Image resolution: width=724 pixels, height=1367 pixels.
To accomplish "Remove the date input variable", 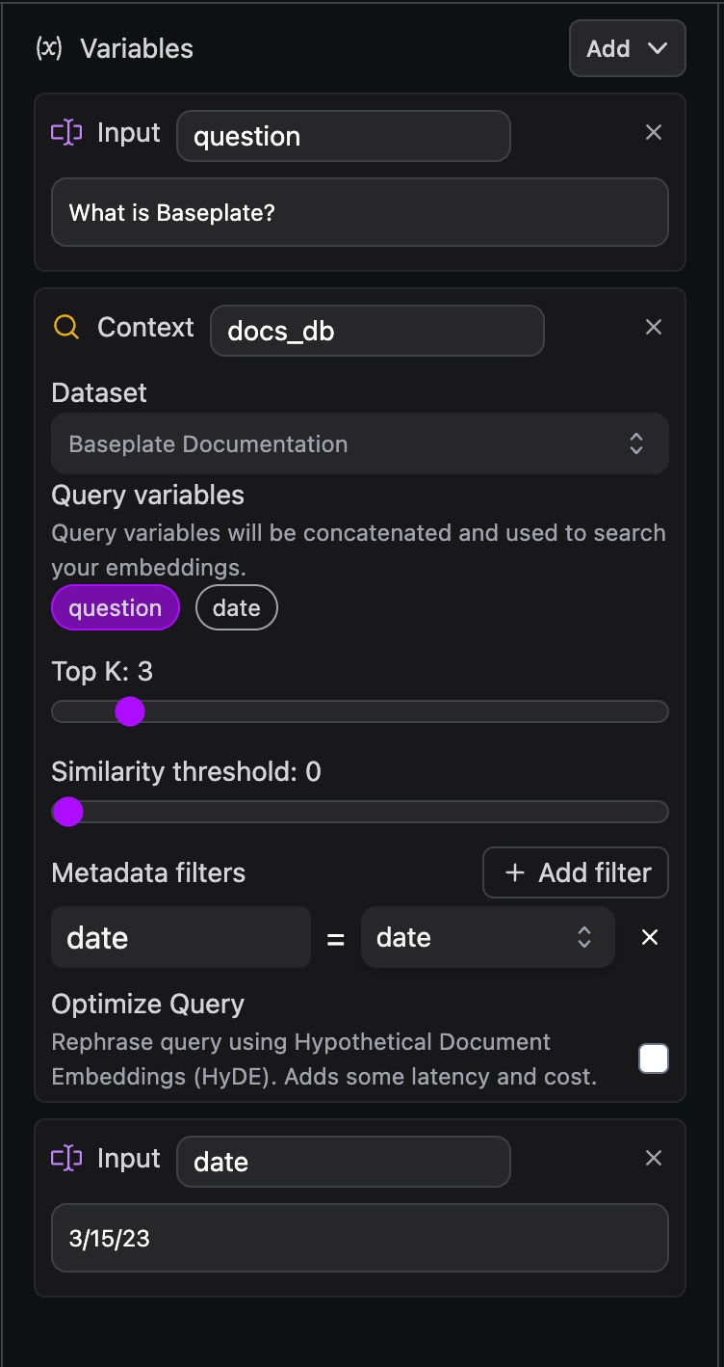I will click(654, 1159).
